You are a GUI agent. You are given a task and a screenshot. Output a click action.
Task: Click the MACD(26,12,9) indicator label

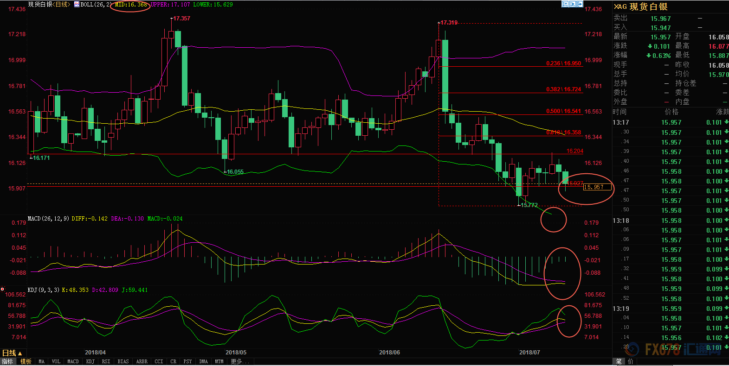tap(48, 218)
